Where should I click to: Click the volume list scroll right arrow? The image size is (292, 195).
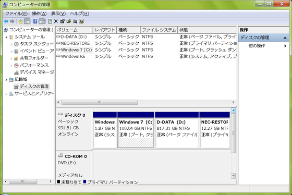pyautogui.click(x=233, y=102)
